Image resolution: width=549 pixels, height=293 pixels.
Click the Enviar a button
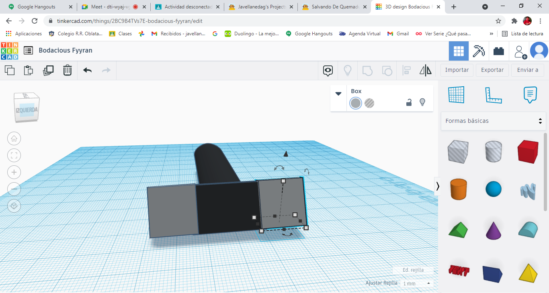coord(528,70)
